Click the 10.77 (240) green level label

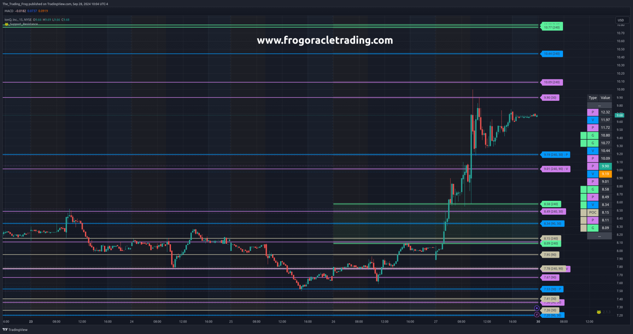[552, 27]
